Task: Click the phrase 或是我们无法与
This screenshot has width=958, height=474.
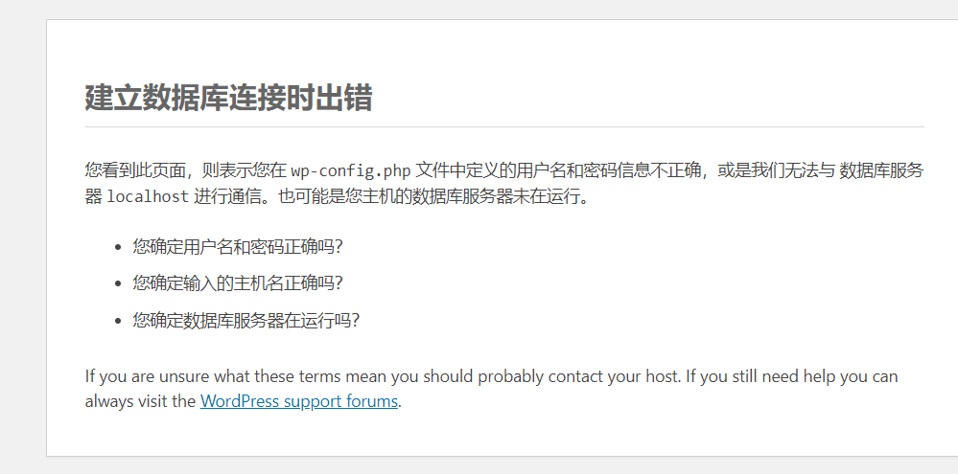Action: coord(776,170)
